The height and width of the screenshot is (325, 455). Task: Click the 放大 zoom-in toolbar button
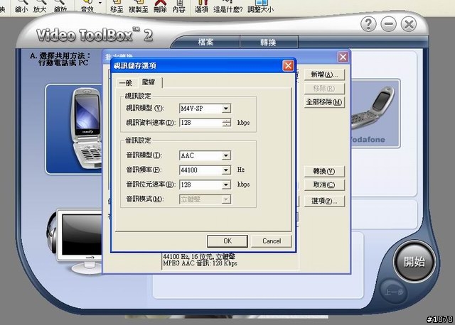[40, 6]
